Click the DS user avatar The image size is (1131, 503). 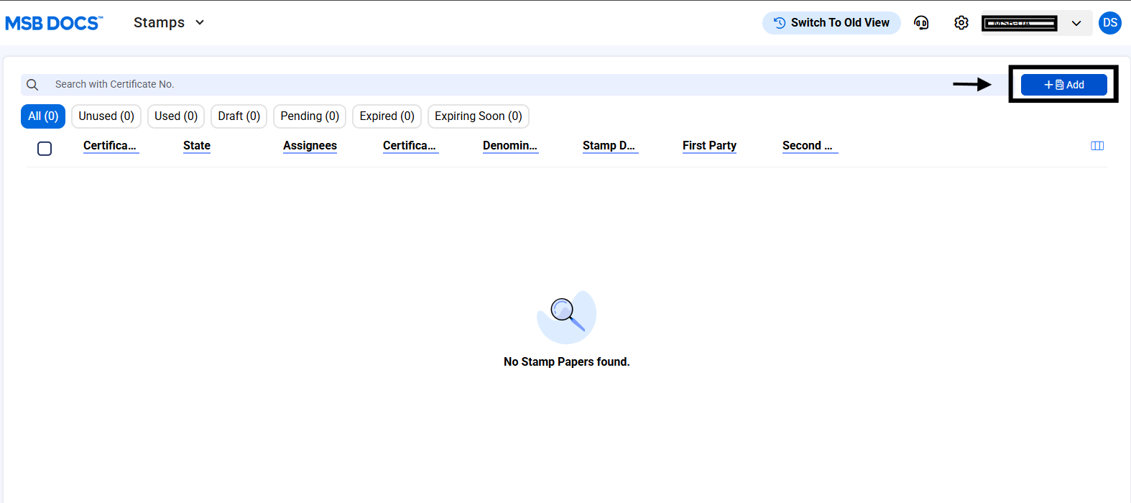tap(1109, 23)
